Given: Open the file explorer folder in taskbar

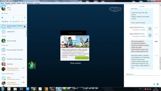Looking at the screenshot, I should coord(15,89).
